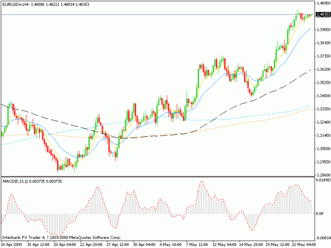Click the 7 May 12:00 date label
This screenshot has height=248, width=331.
(x=196, y=245)
